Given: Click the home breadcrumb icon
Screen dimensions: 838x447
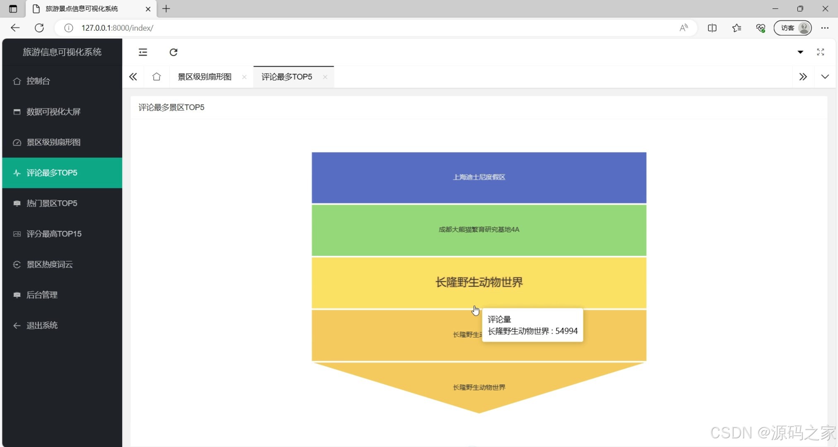Looking at the screenshot, I should pos(157,77).
